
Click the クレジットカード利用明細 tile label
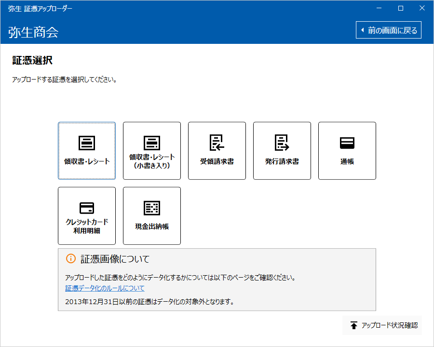click(x=87, y=226)
